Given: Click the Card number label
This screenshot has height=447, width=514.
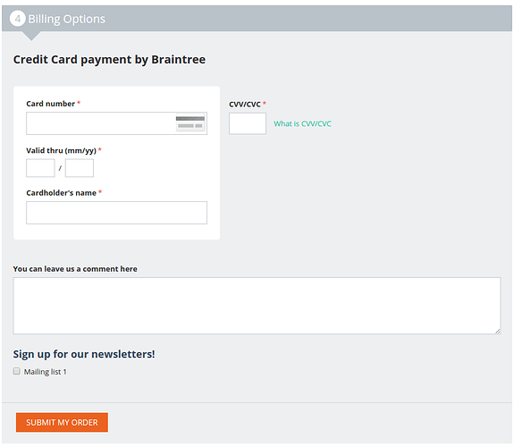Looking at the screenshot, I should [x=50, y=104].
